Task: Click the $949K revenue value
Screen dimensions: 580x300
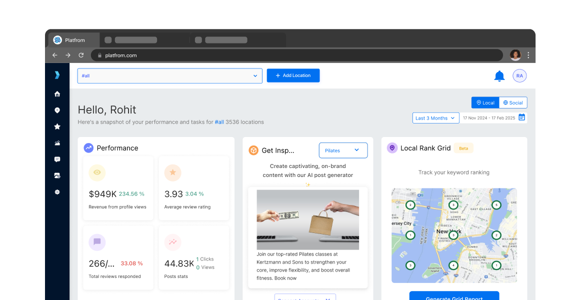Action: click(102, 194)
